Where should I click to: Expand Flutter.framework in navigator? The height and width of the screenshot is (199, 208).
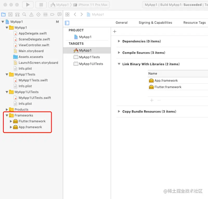tap(11, 121)
